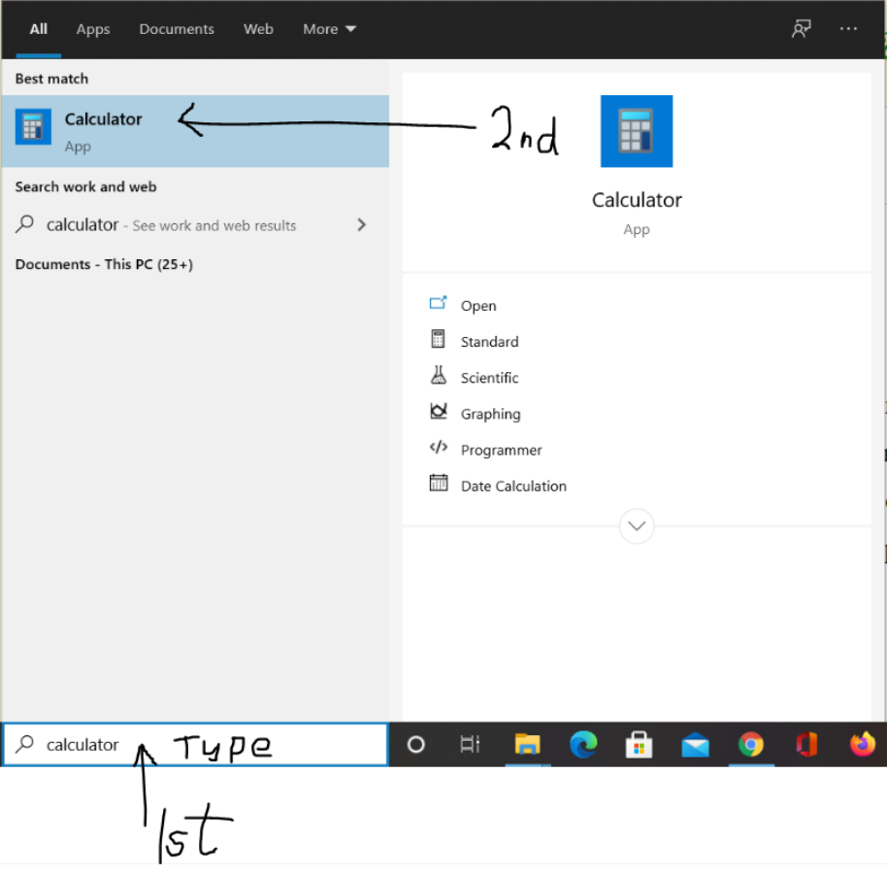
Task: Switch to the All search tab
Action: [x=39, y=29]
